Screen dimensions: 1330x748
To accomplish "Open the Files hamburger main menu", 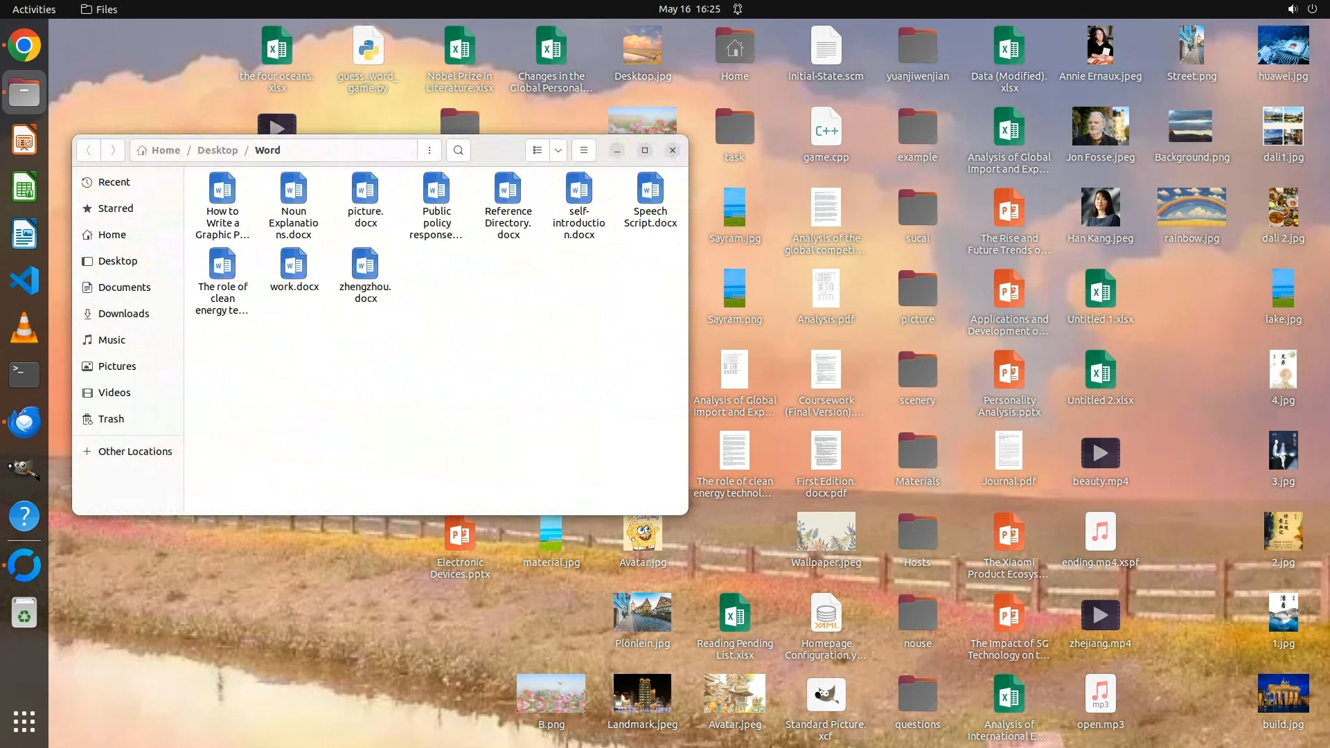I will click(583, 150).
